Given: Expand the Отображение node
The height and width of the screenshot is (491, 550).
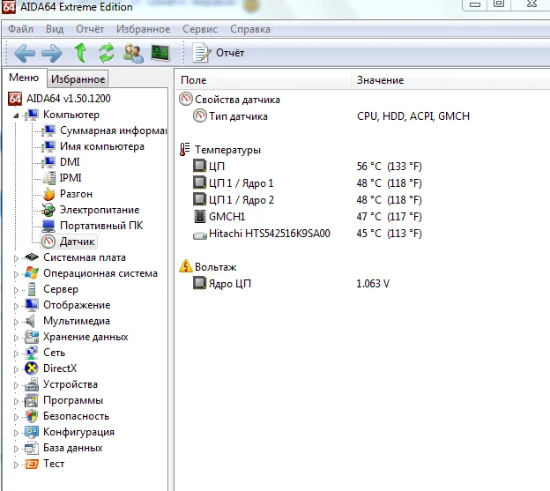Looking at the screenshot, I should [x=16, y=306].
